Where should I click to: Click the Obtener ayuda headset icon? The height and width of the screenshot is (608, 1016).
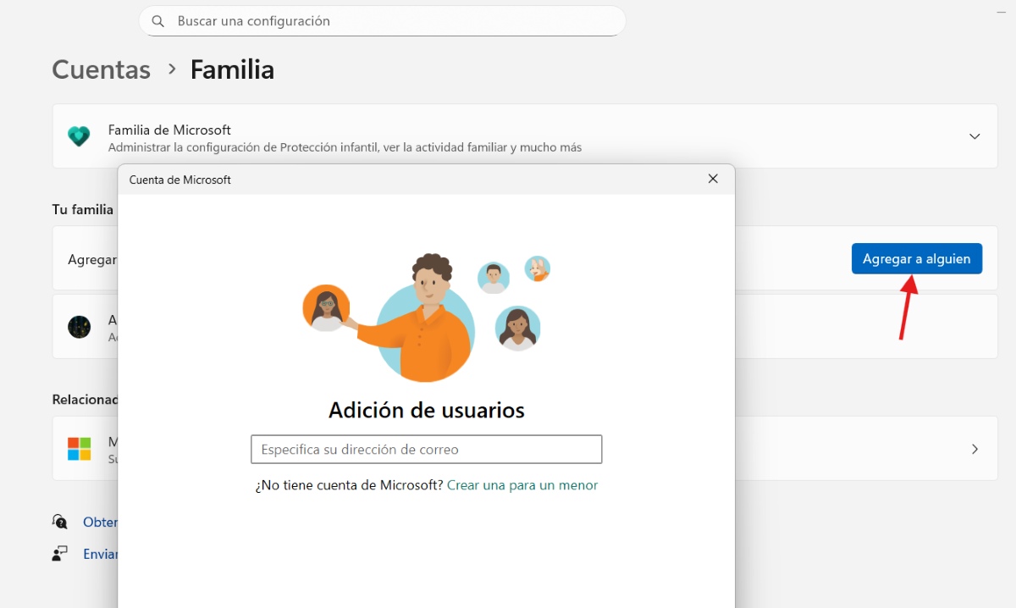point(59,522)
